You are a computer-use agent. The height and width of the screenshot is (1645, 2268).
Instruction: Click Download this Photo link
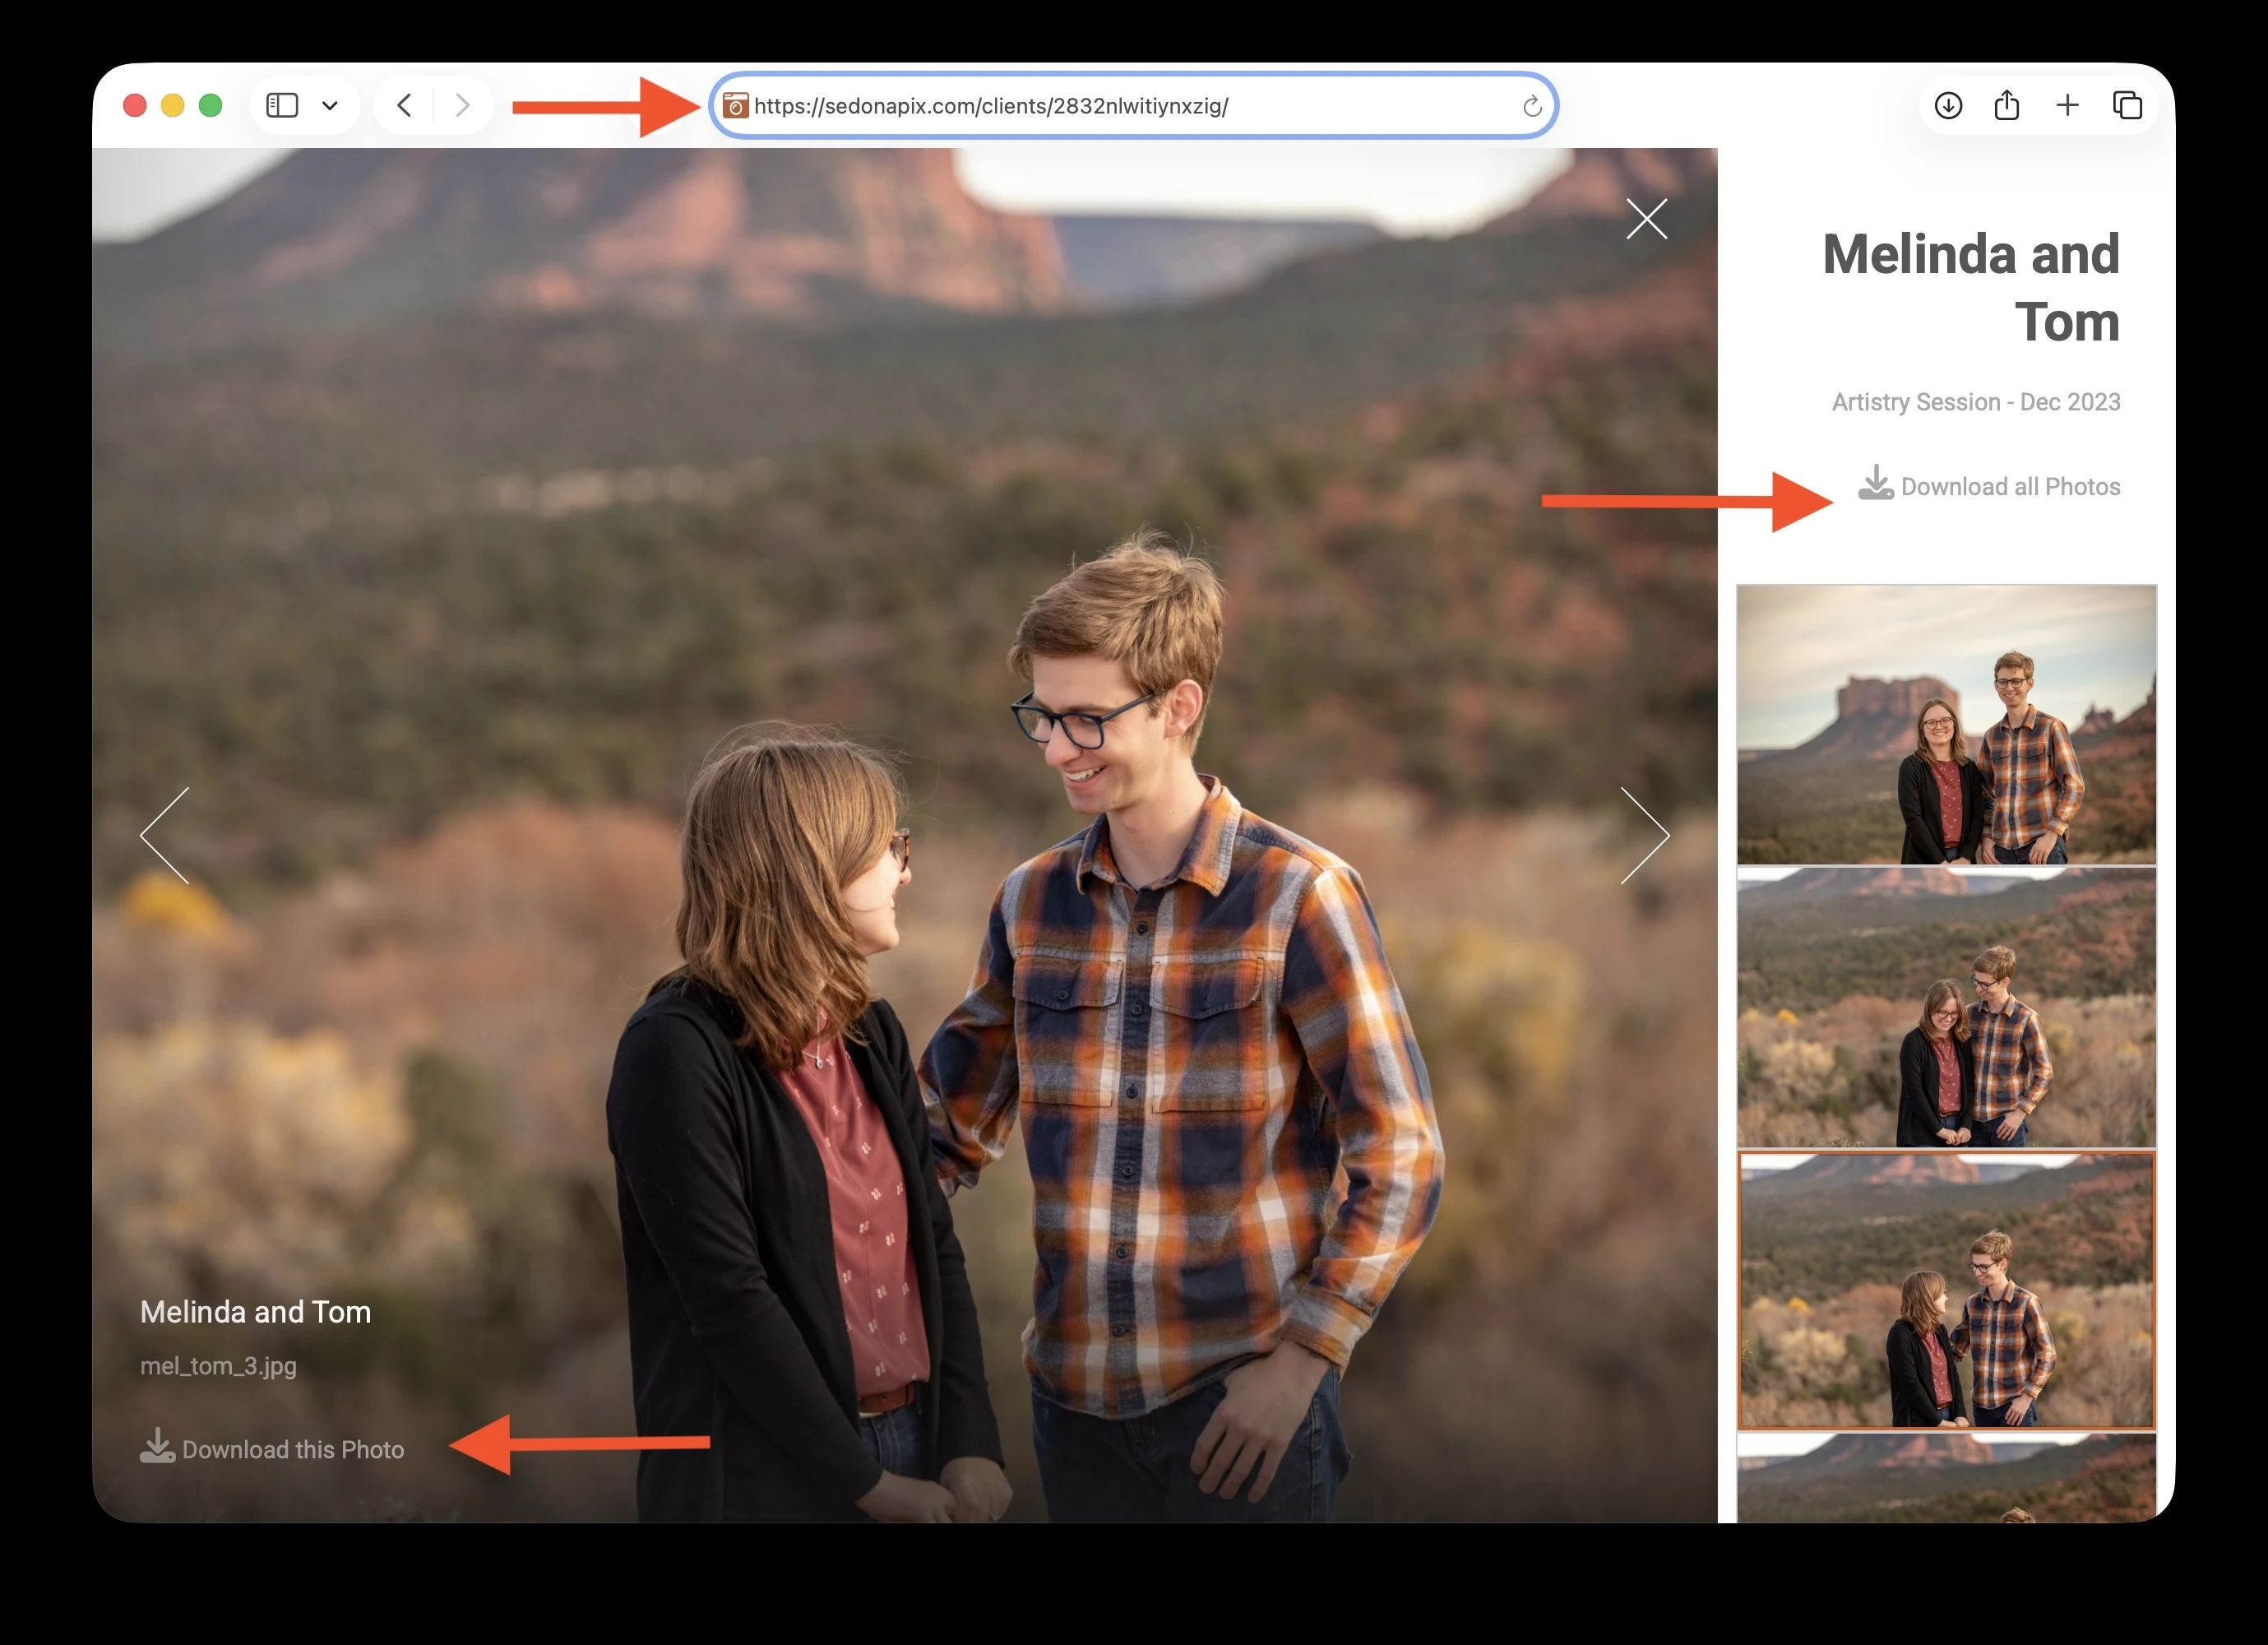coord(272,1448)
